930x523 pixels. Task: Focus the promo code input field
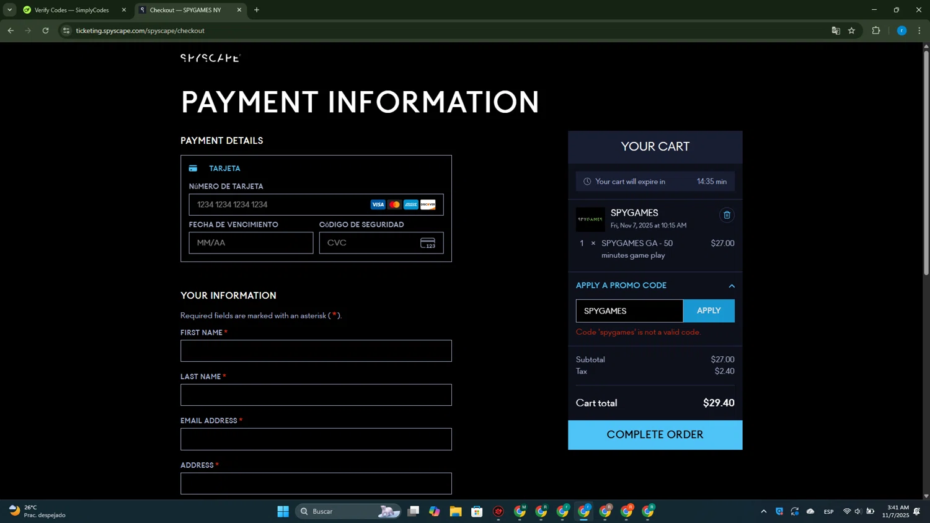click(x=629, y=311)
